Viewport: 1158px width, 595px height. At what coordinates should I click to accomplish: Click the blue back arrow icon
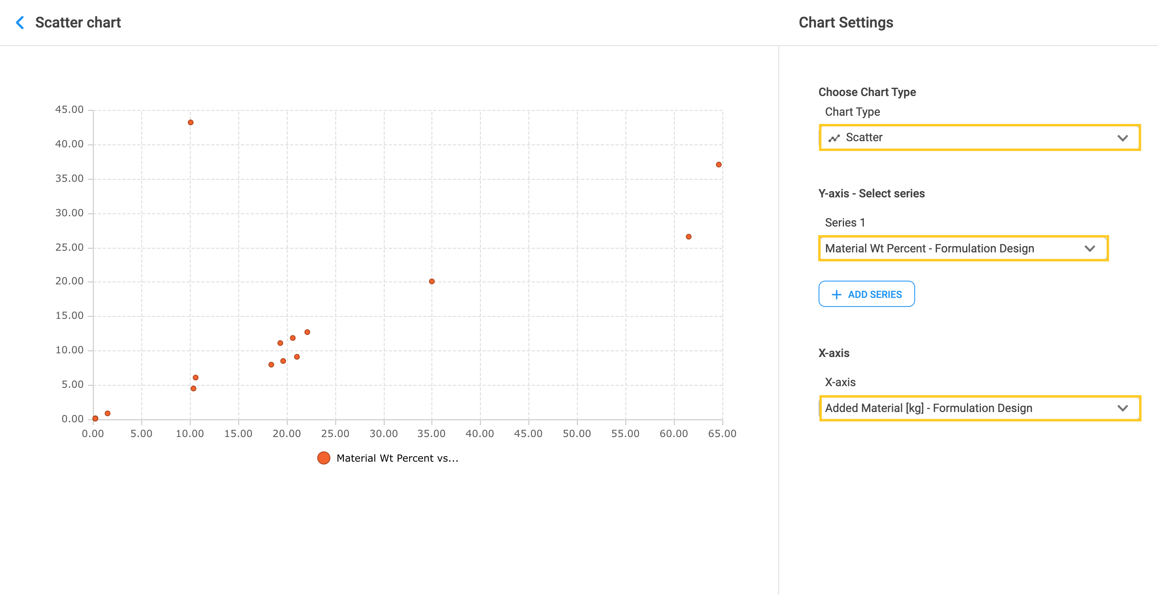(20, 23)
